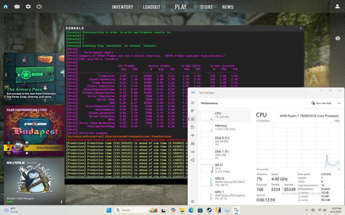Viewport: 345px width, 215px height.
Task: Go to the CS2 home screen icon
Action: (x=6, y=6)
